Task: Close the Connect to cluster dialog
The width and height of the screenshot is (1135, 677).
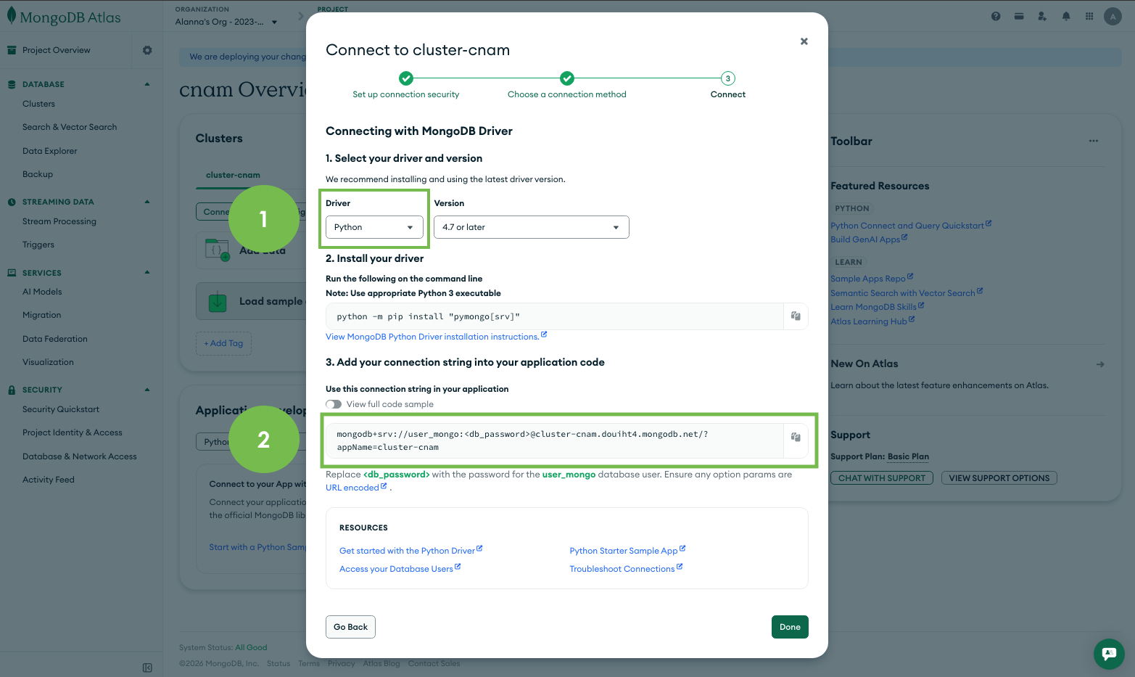Action: [804, 41]
